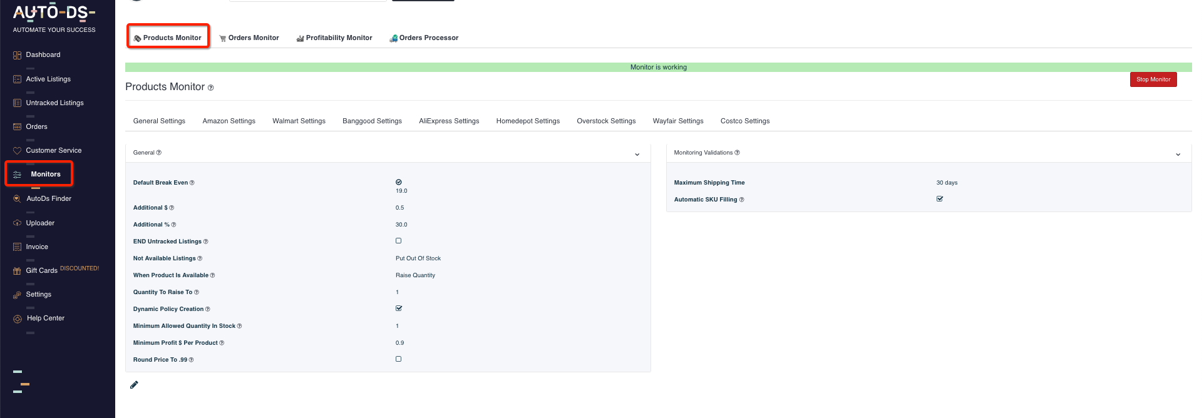This screenshot has width=1204, height=418.
Task: Click the Put Out Of Stock value
Action: click(418, 258)
